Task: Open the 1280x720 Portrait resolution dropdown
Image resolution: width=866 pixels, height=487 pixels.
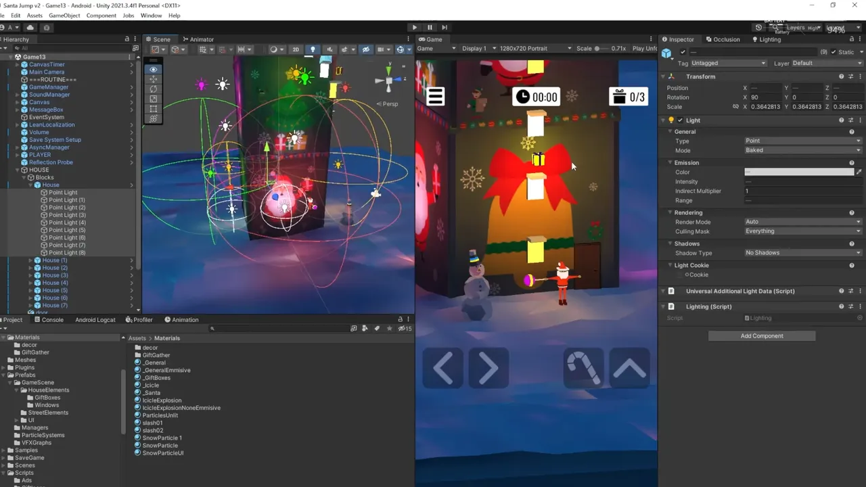Action: pos(537,49)
